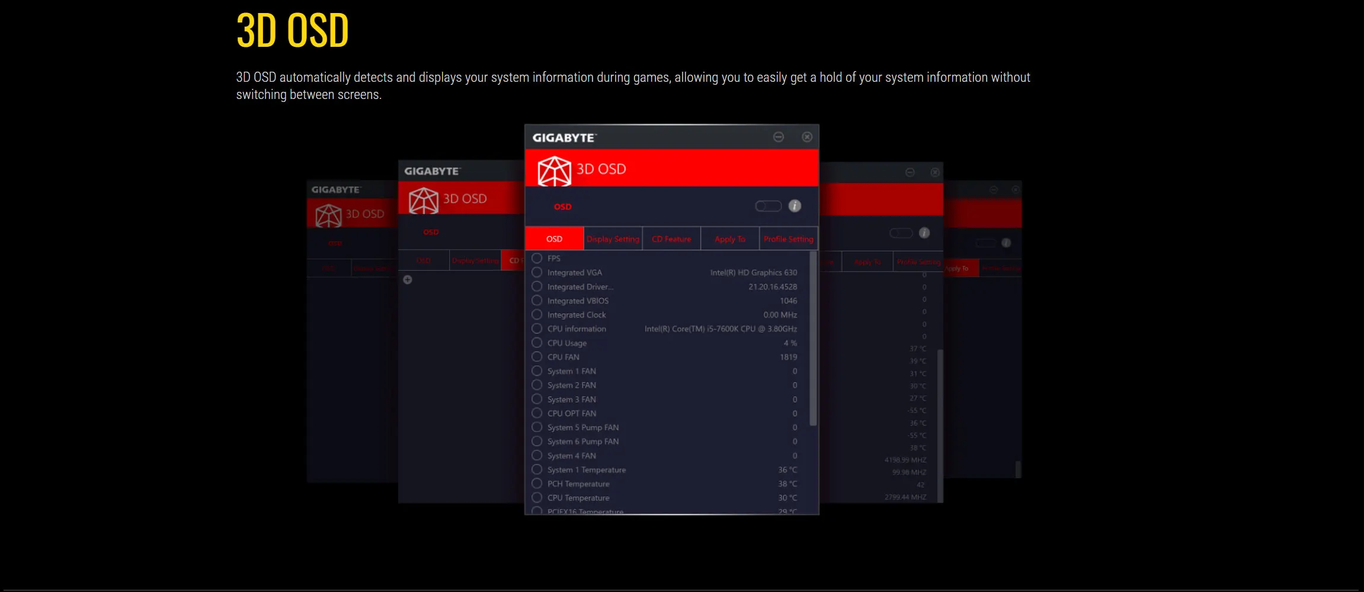Select the FPS radio option
Image resolution: width=1364 pixels, height=592 pixels.
537,258
